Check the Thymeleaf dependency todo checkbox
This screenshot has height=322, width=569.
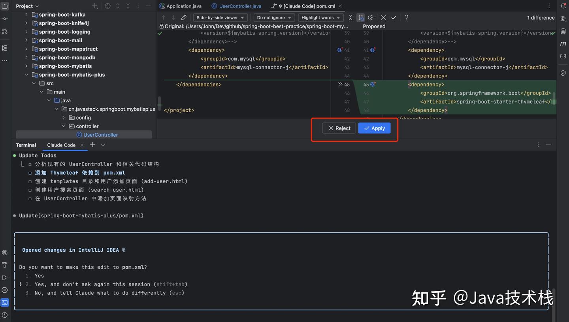(30, 172)
